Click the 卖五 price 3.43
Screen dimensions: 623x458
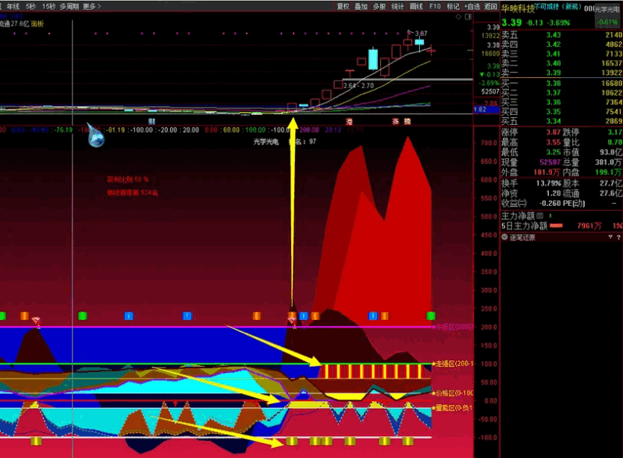[553, 35]
